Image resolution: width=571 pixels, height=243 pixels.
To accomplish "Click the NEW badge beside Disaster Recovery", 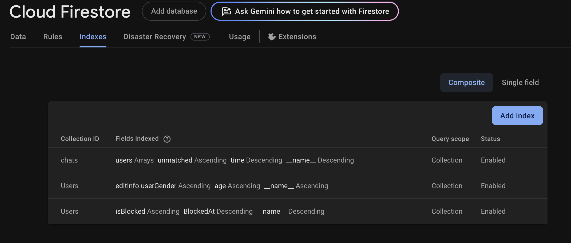I will pos(200,37).
